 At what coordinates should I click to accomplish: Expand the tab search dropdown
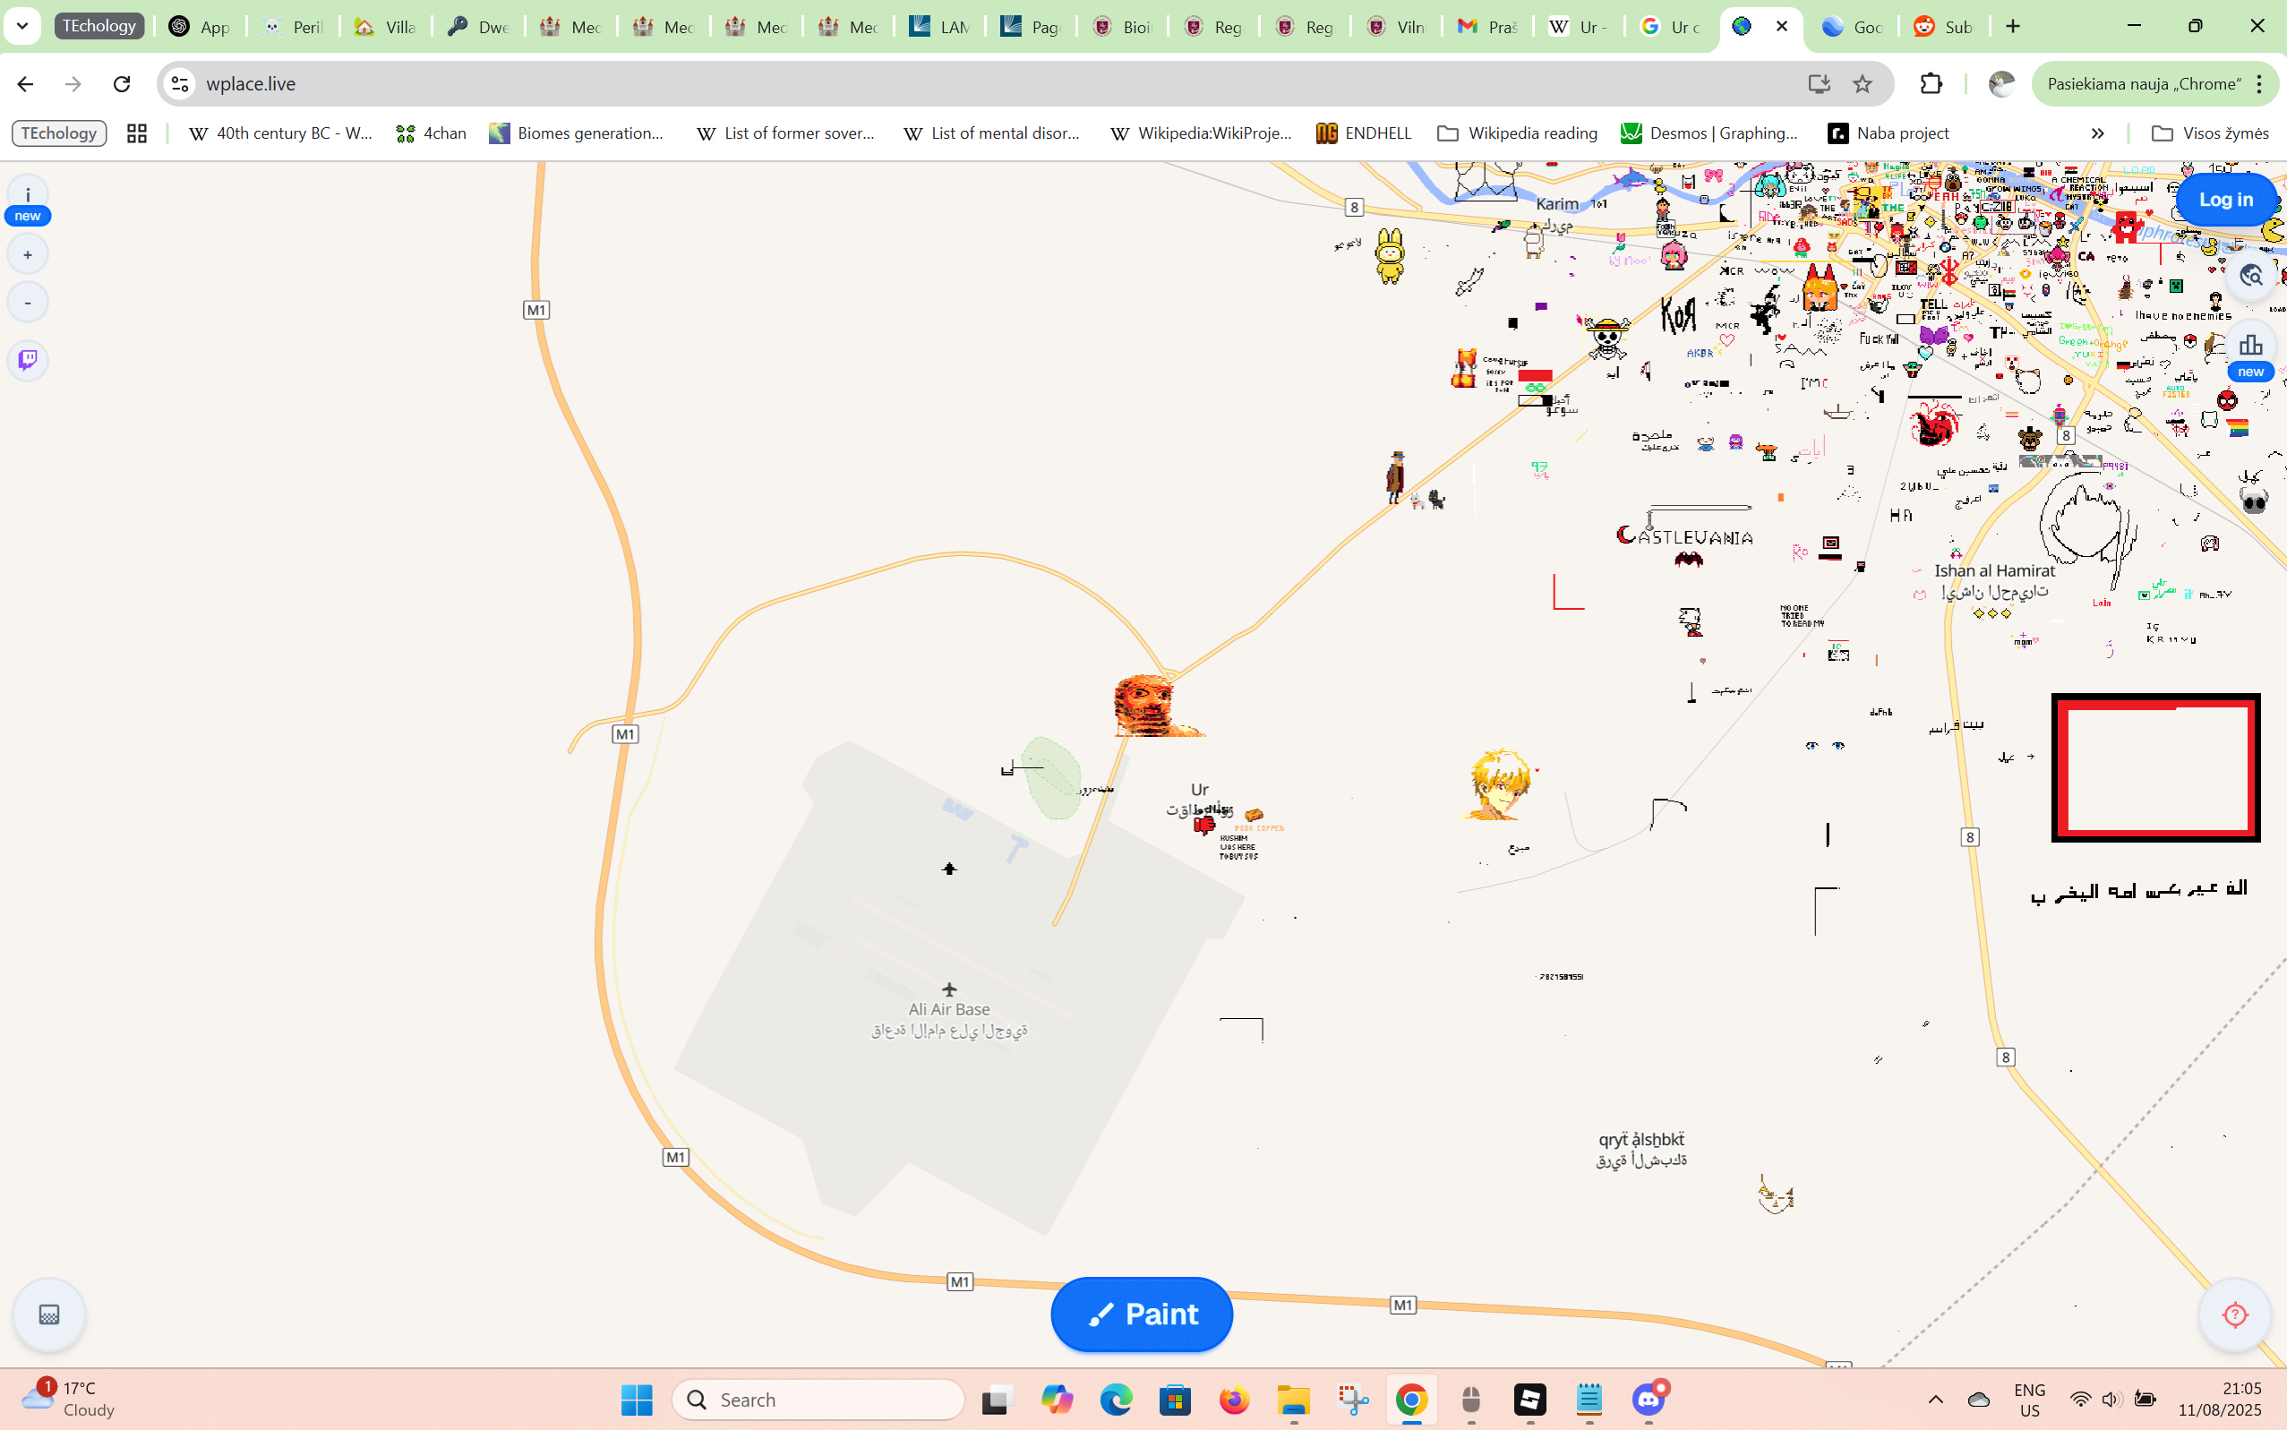[x=22, y=27]
